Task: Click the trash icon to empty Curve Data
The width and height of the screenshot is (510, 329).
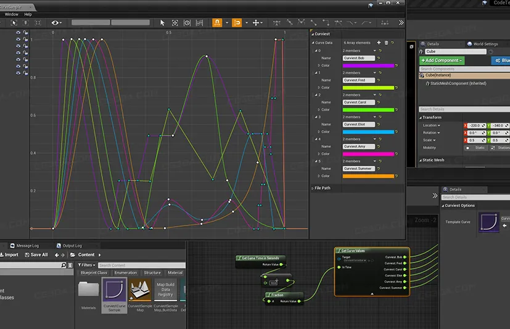Action: [387, 43]
